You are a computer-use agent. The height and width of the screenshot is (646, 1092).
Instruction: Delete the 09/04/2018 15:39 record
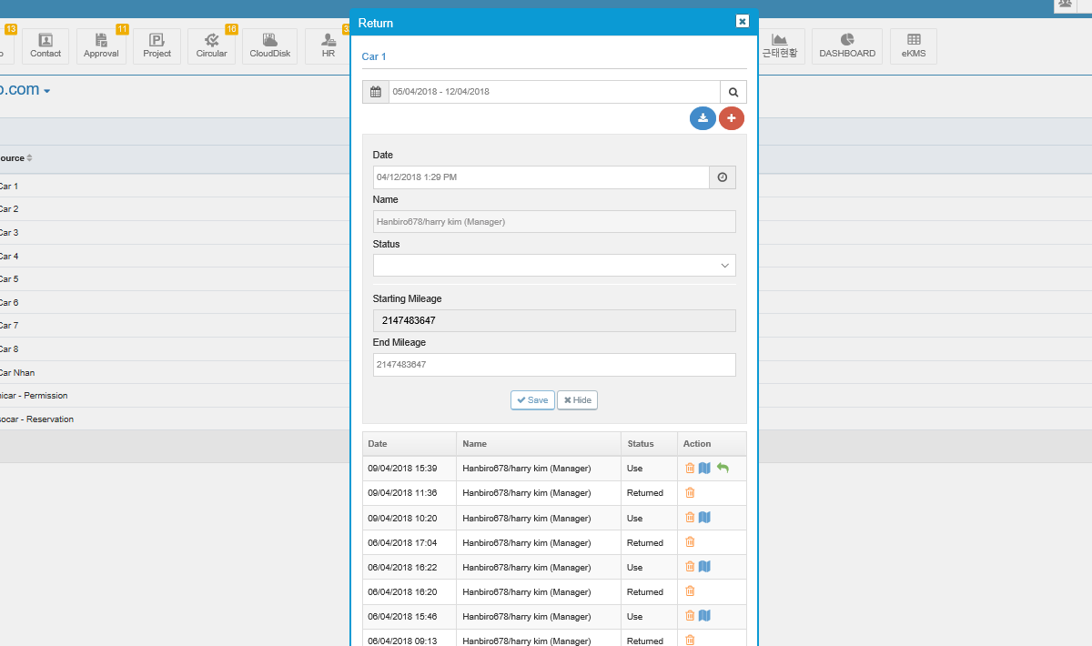[x=690, y=468]
